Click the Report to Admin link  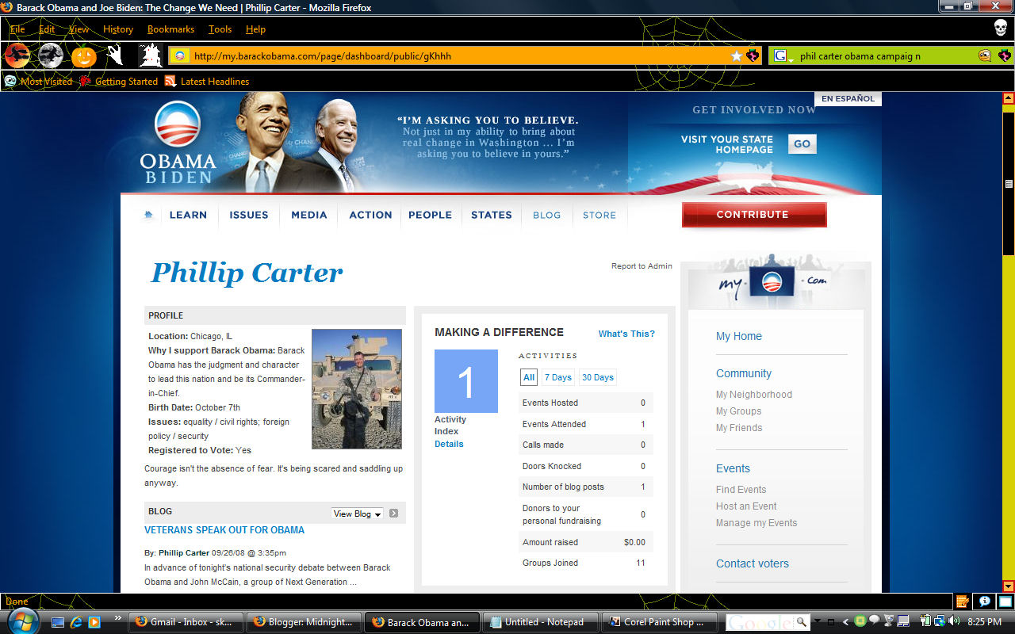[642, 266]
